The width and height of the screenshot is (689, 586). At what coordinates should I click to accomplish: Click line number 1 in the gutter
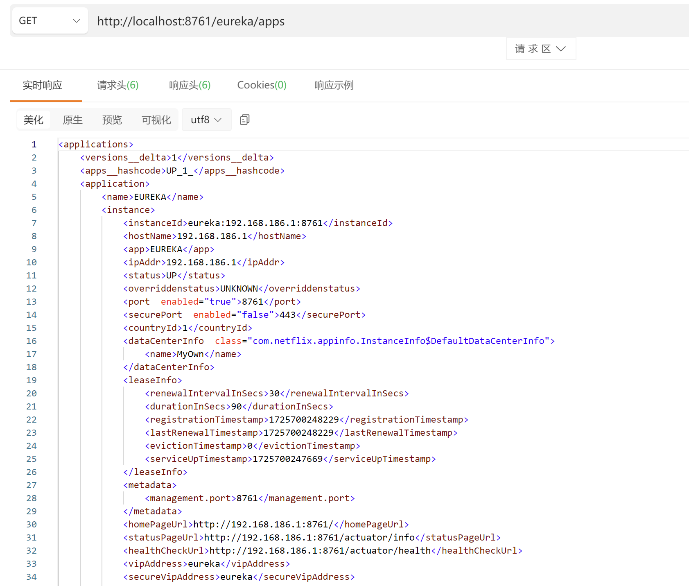click(x=34, y=145)
